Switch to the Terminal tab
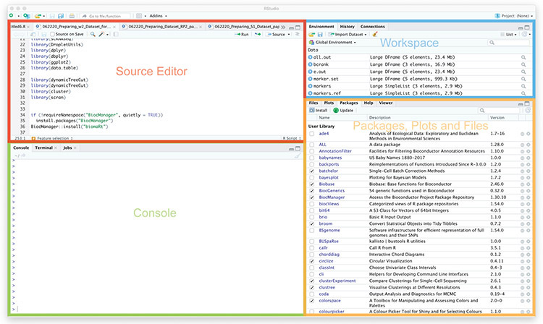This screenshot has height=324, width=543. coord(43,148)
